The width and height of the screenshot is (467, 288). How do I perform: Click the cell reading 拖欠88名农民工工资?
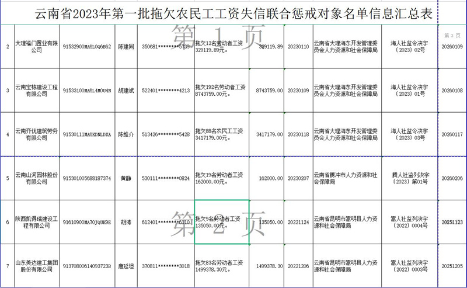222,134
